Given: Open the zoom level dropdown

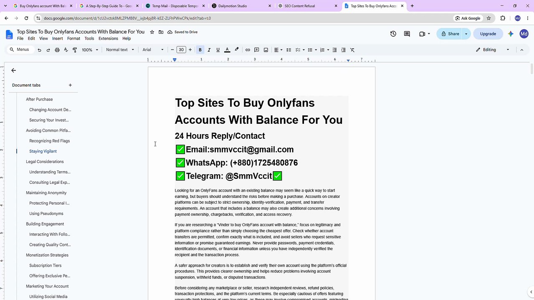Looking at the screenshot, I should pos(90,50).
